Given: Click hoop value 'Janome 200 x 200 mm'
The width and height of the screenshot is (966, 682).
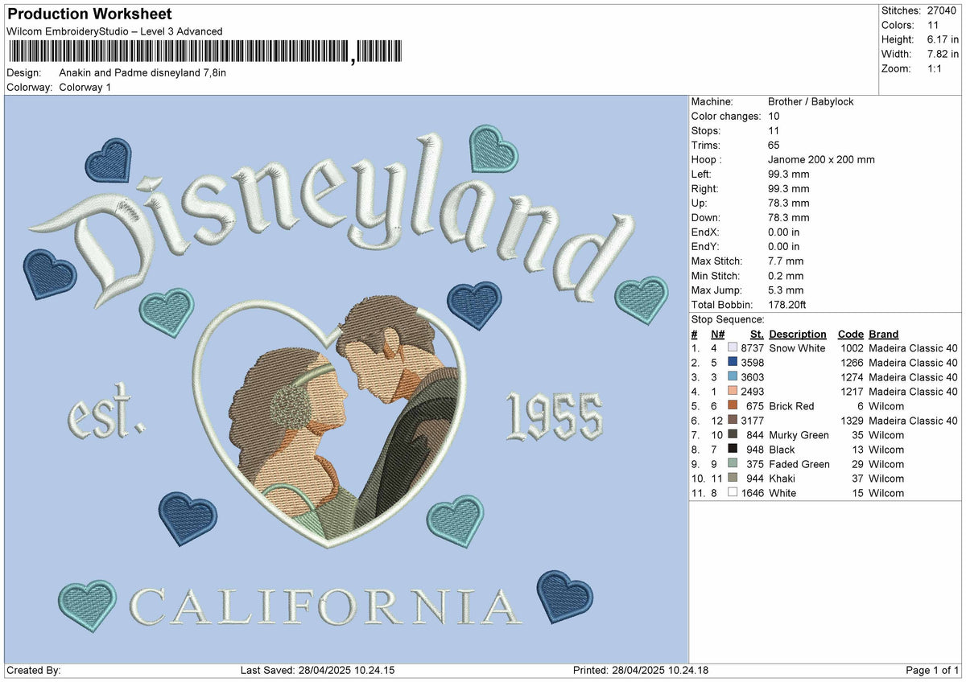Looking at the screenshot, I should tap(821, 159).
